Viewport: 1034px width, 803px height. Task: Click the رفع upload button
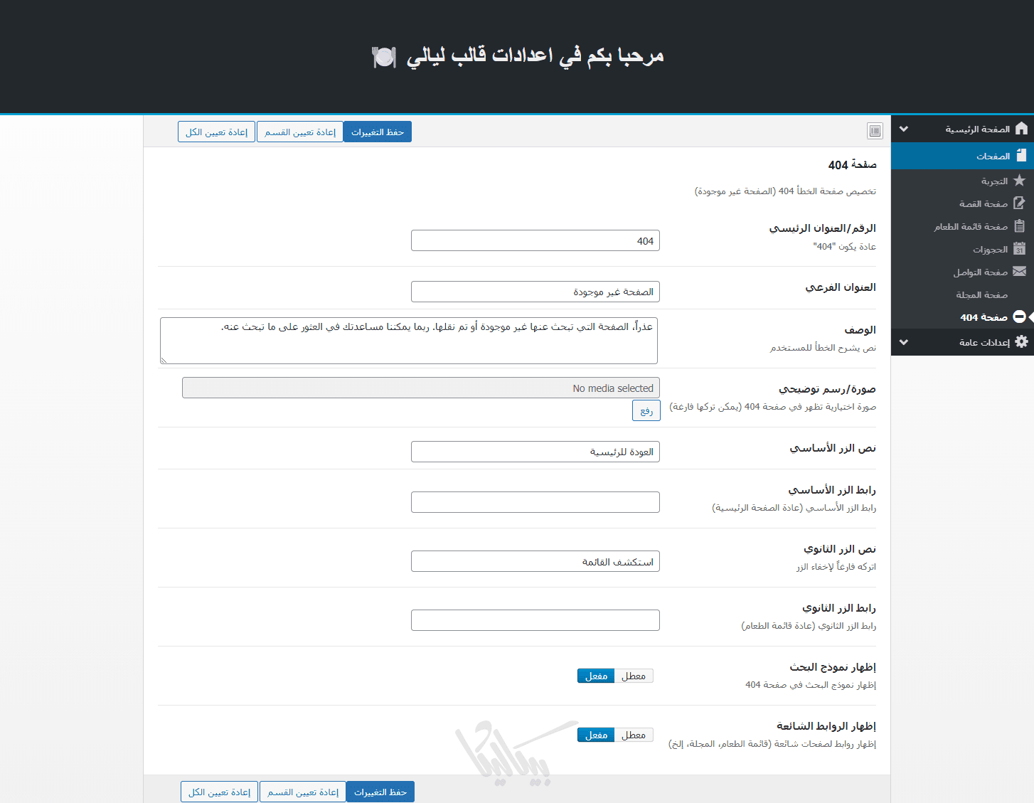tap(646, 411)
